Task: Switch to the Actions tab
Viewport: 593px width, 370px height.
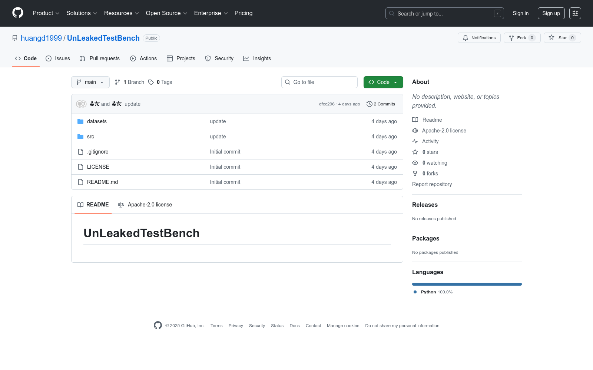Action: (143, 58)
